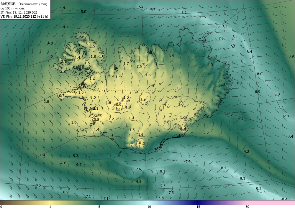Select the 4.8 value on the north coast
The image size is (295, 209).
pos(149,53)
